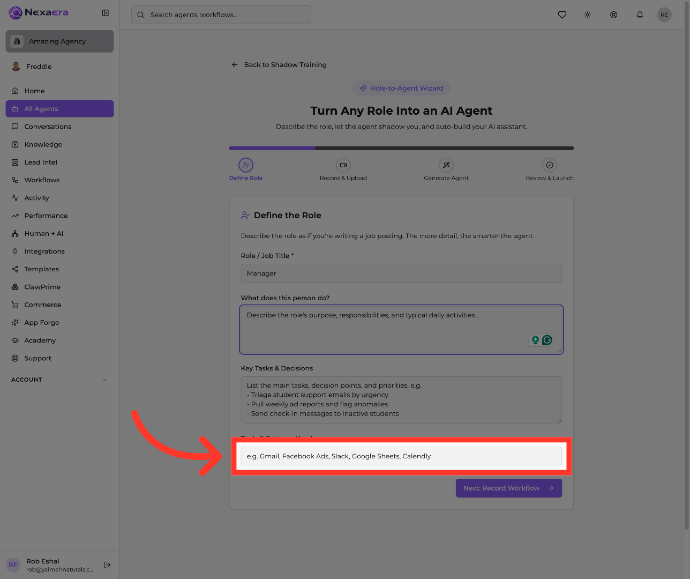This screenshot has height=579, width=690.
Task: Open Commerce in sidebar
Action: [60, 305]
